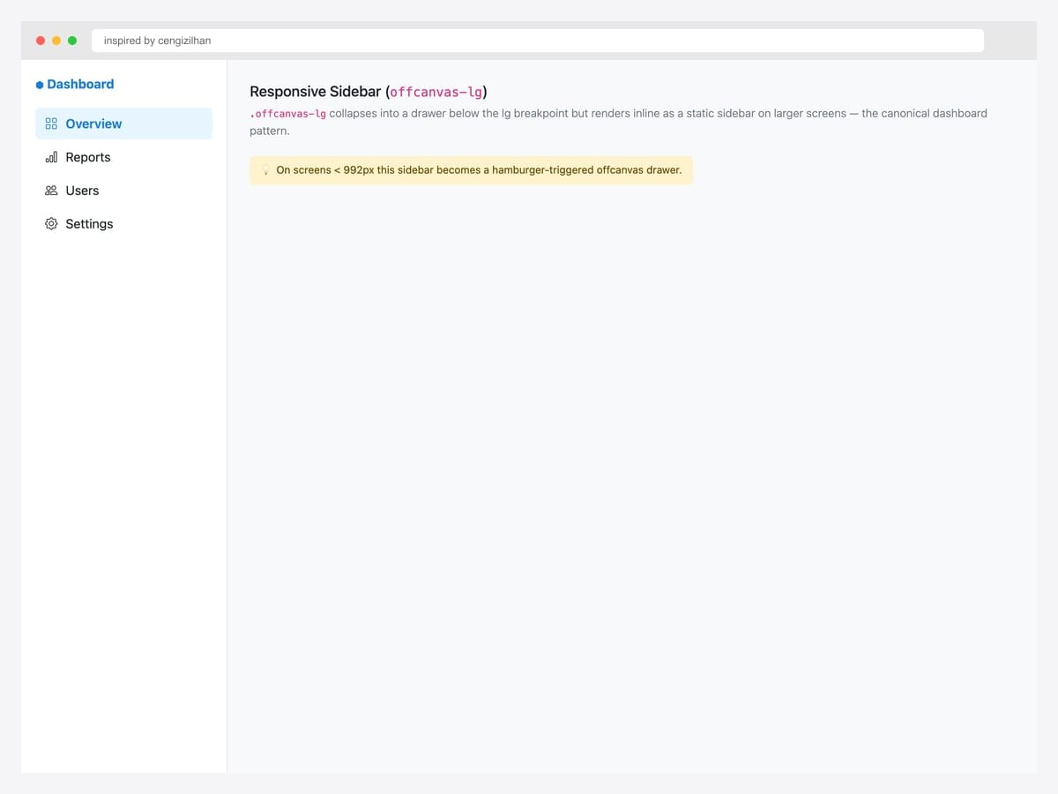Click the .offcanvas-lg code in description
The image size is (1058, 794).
coord(288,114)
